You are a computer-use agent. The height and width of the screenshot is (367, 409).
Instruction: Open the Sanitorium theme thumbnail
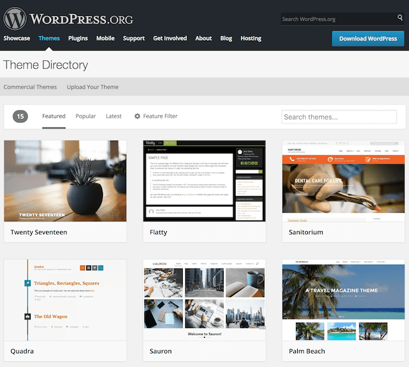coord(344,181)
